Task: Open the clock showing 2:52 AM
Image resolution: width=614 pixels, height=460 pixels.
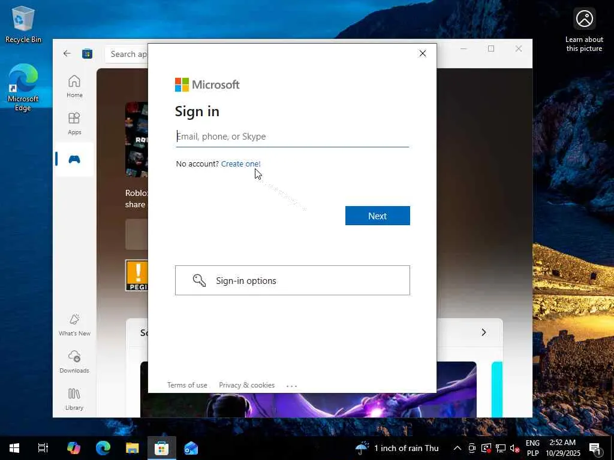Action: click(x=563, y=448)
